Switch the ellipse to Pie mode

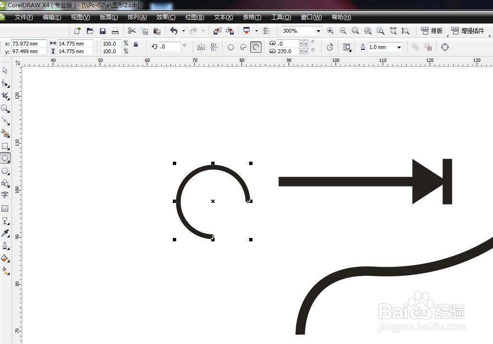click(x=243, y=47)
